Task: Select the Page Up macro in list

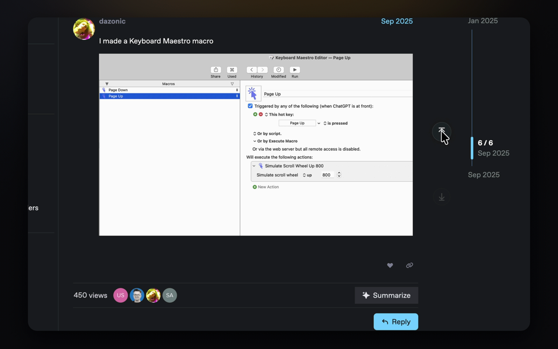Action: pyautogui.click(x=170, y=96)
